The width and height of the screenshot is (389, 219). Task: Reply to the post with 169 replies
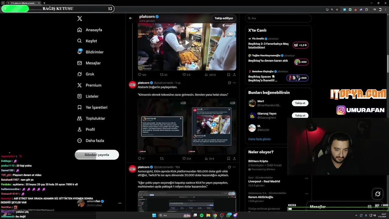142,75
